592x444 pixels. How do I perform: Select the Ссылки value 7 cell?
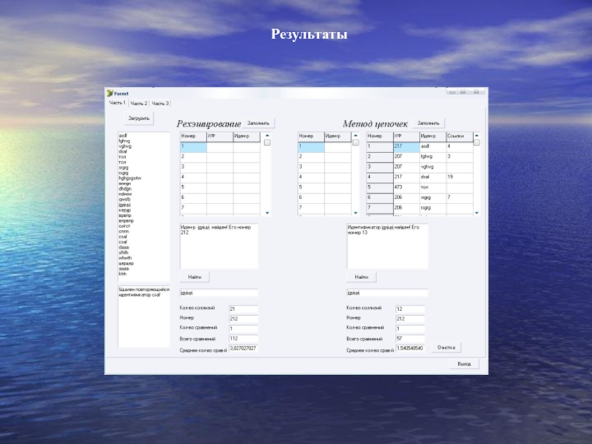click(x=460, y=198)
